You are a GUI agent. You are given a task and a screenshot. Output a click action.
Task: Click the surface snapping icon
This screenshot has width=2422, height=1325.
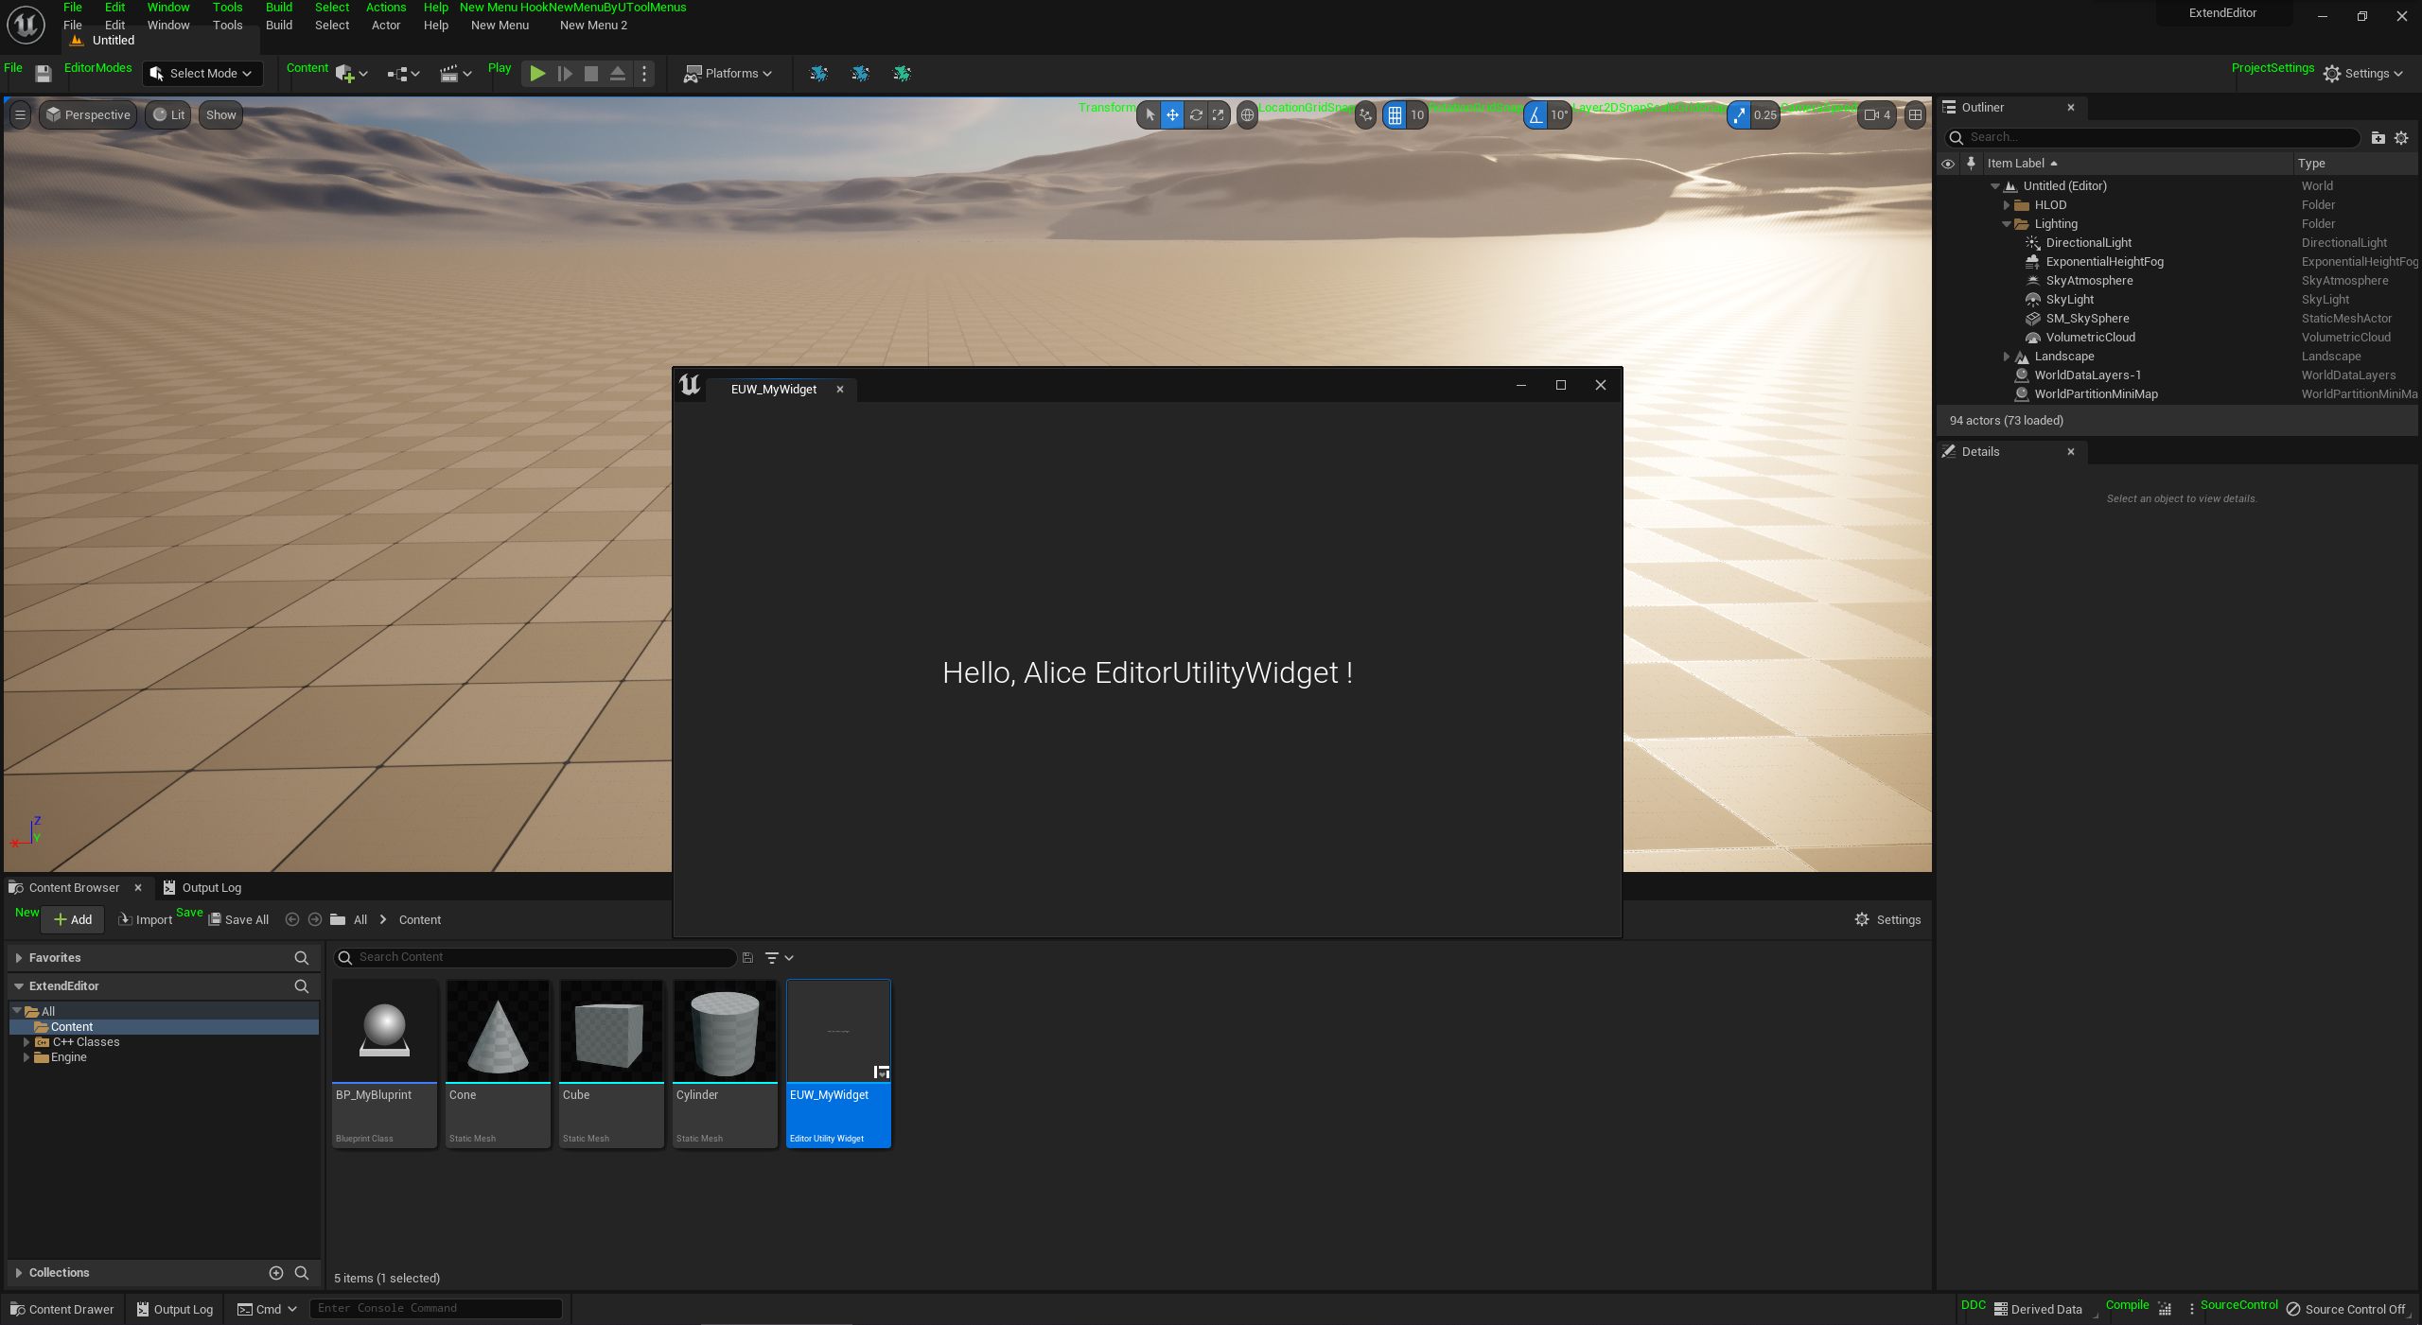pos(1365,115)
